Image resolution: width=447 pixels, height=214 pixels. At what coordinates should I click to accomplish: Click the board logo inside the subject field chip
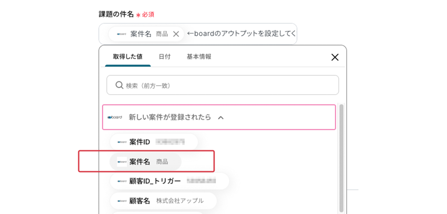tap(121, 34)
